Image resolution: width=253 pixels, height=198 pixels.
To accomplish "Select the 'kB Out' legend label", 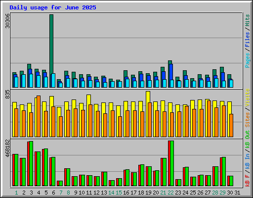I will pos(248,139).
